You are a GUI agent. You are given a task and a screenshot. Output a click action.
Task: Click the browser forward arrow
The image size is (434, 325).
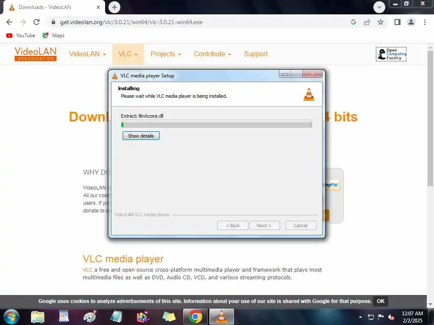click(x=23, y=22)
